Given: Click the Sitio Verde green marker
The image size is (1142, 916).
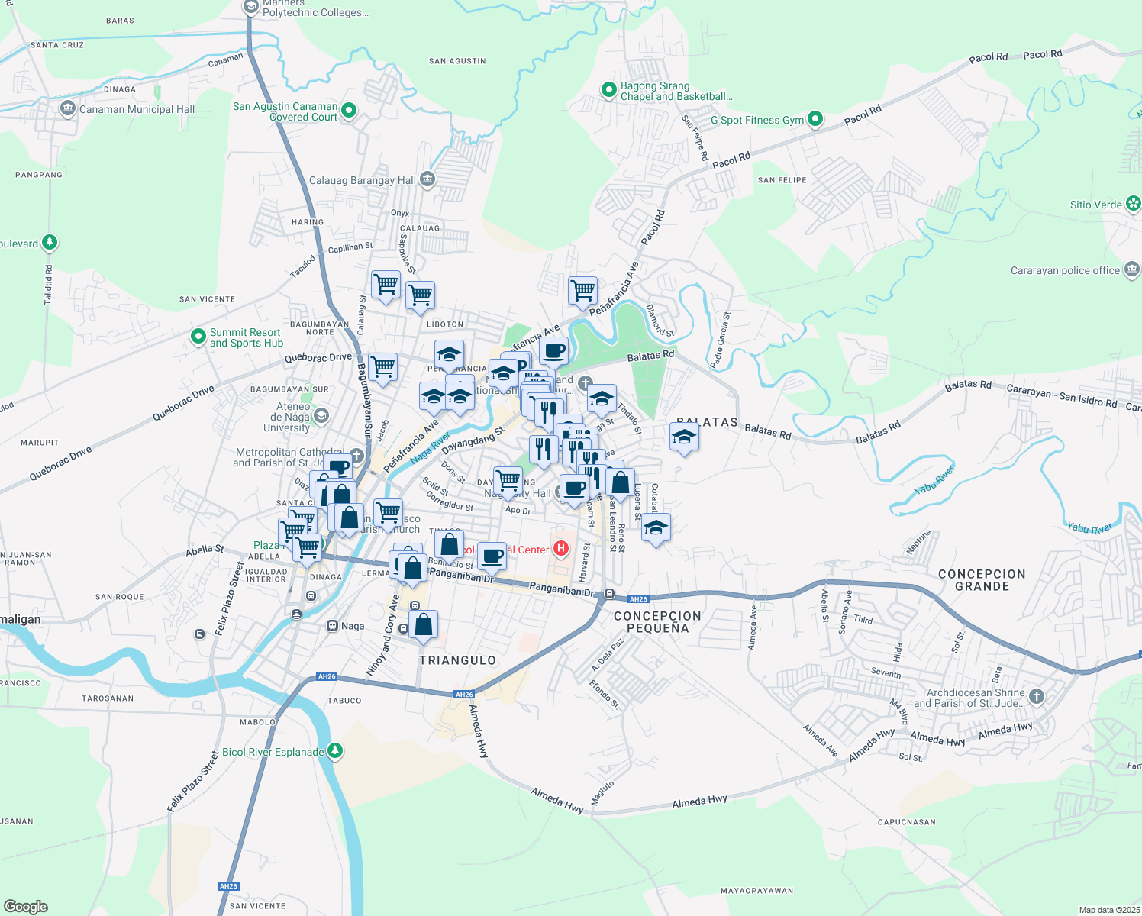Looking at the screenshot, I should coord(1133,205).
